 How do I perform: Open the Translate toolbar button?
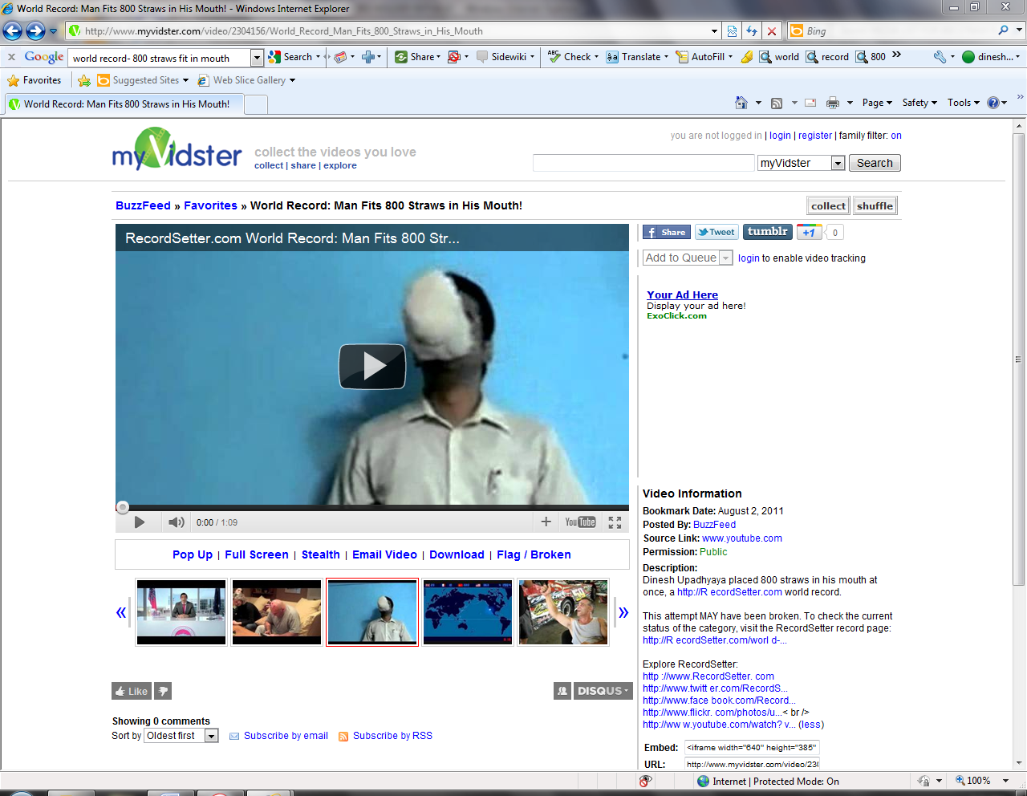(637, 57)
